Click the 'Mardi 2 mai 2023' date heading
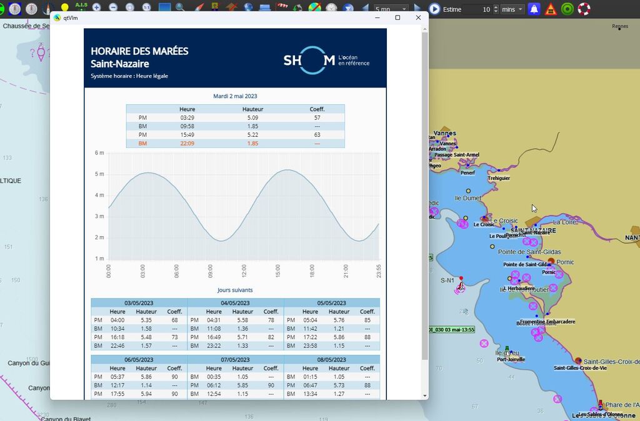 (x=235, y=96)
